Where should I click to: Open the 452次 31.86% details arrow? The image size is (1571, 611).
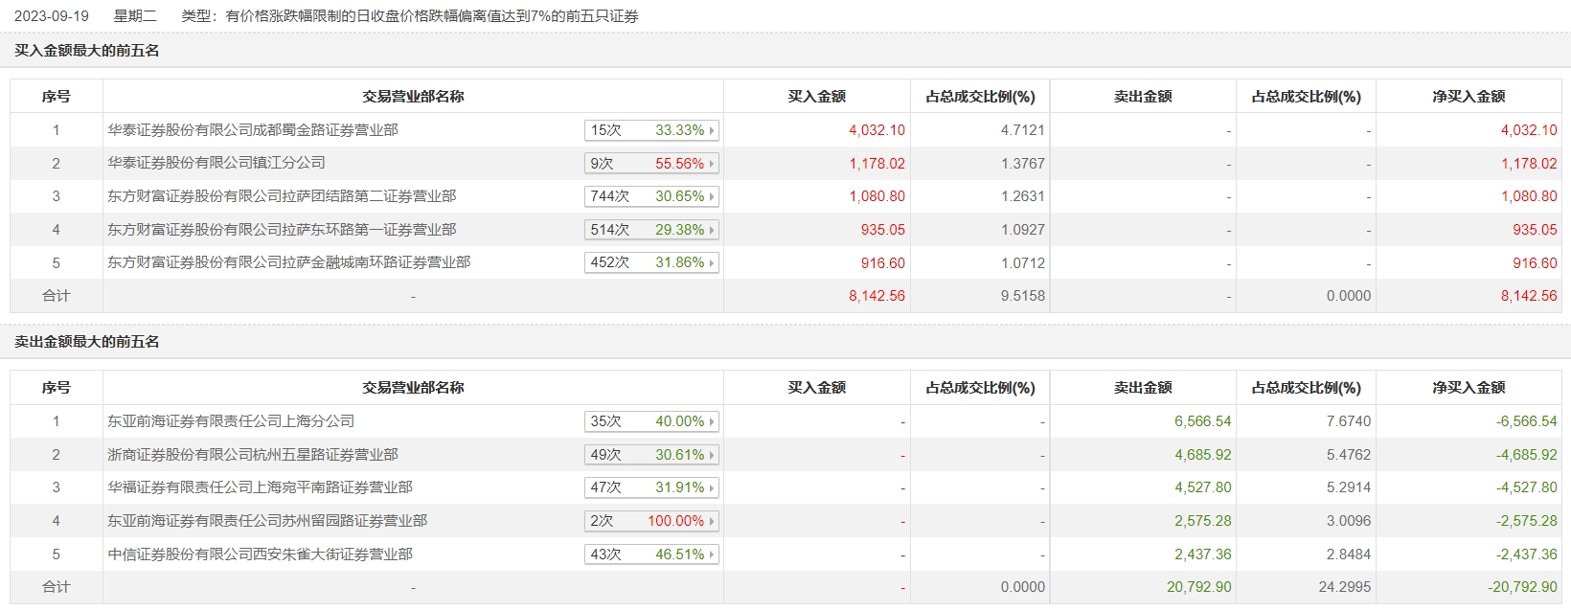pyautogui.click(x=712, y=262)
